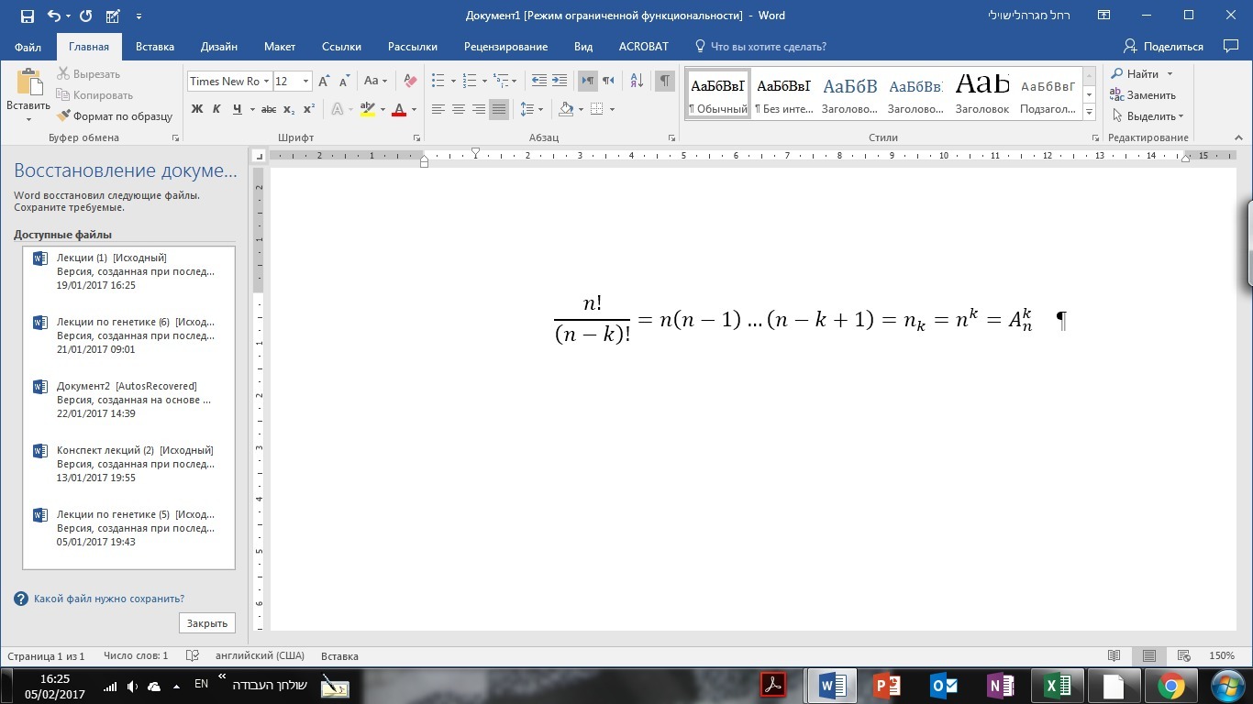Open the font size dropdown
This screenshot has width=1253, height=704.
coord(305,81)
